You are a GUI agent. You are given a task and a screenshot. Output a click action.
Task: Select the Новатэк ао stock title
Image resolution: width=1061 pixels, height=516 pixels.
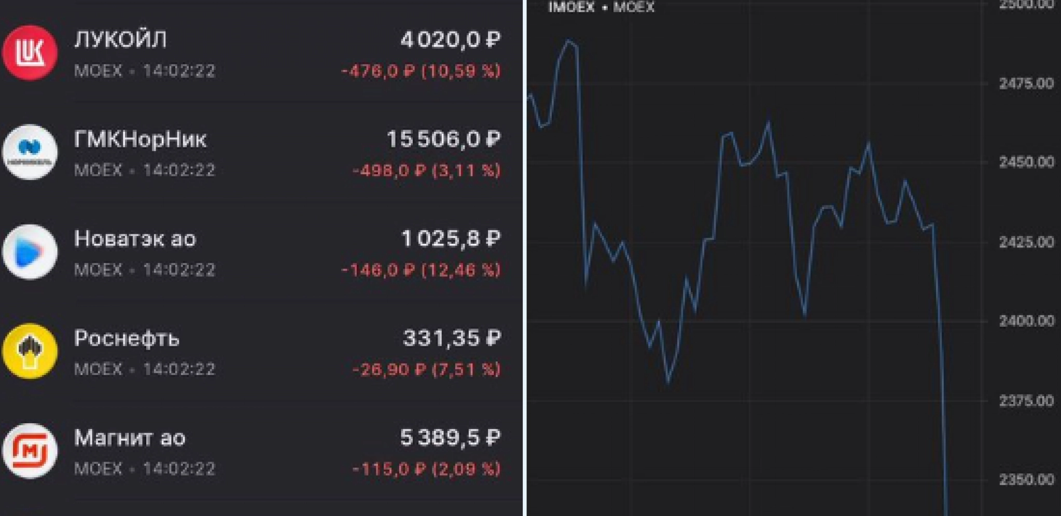135,239
